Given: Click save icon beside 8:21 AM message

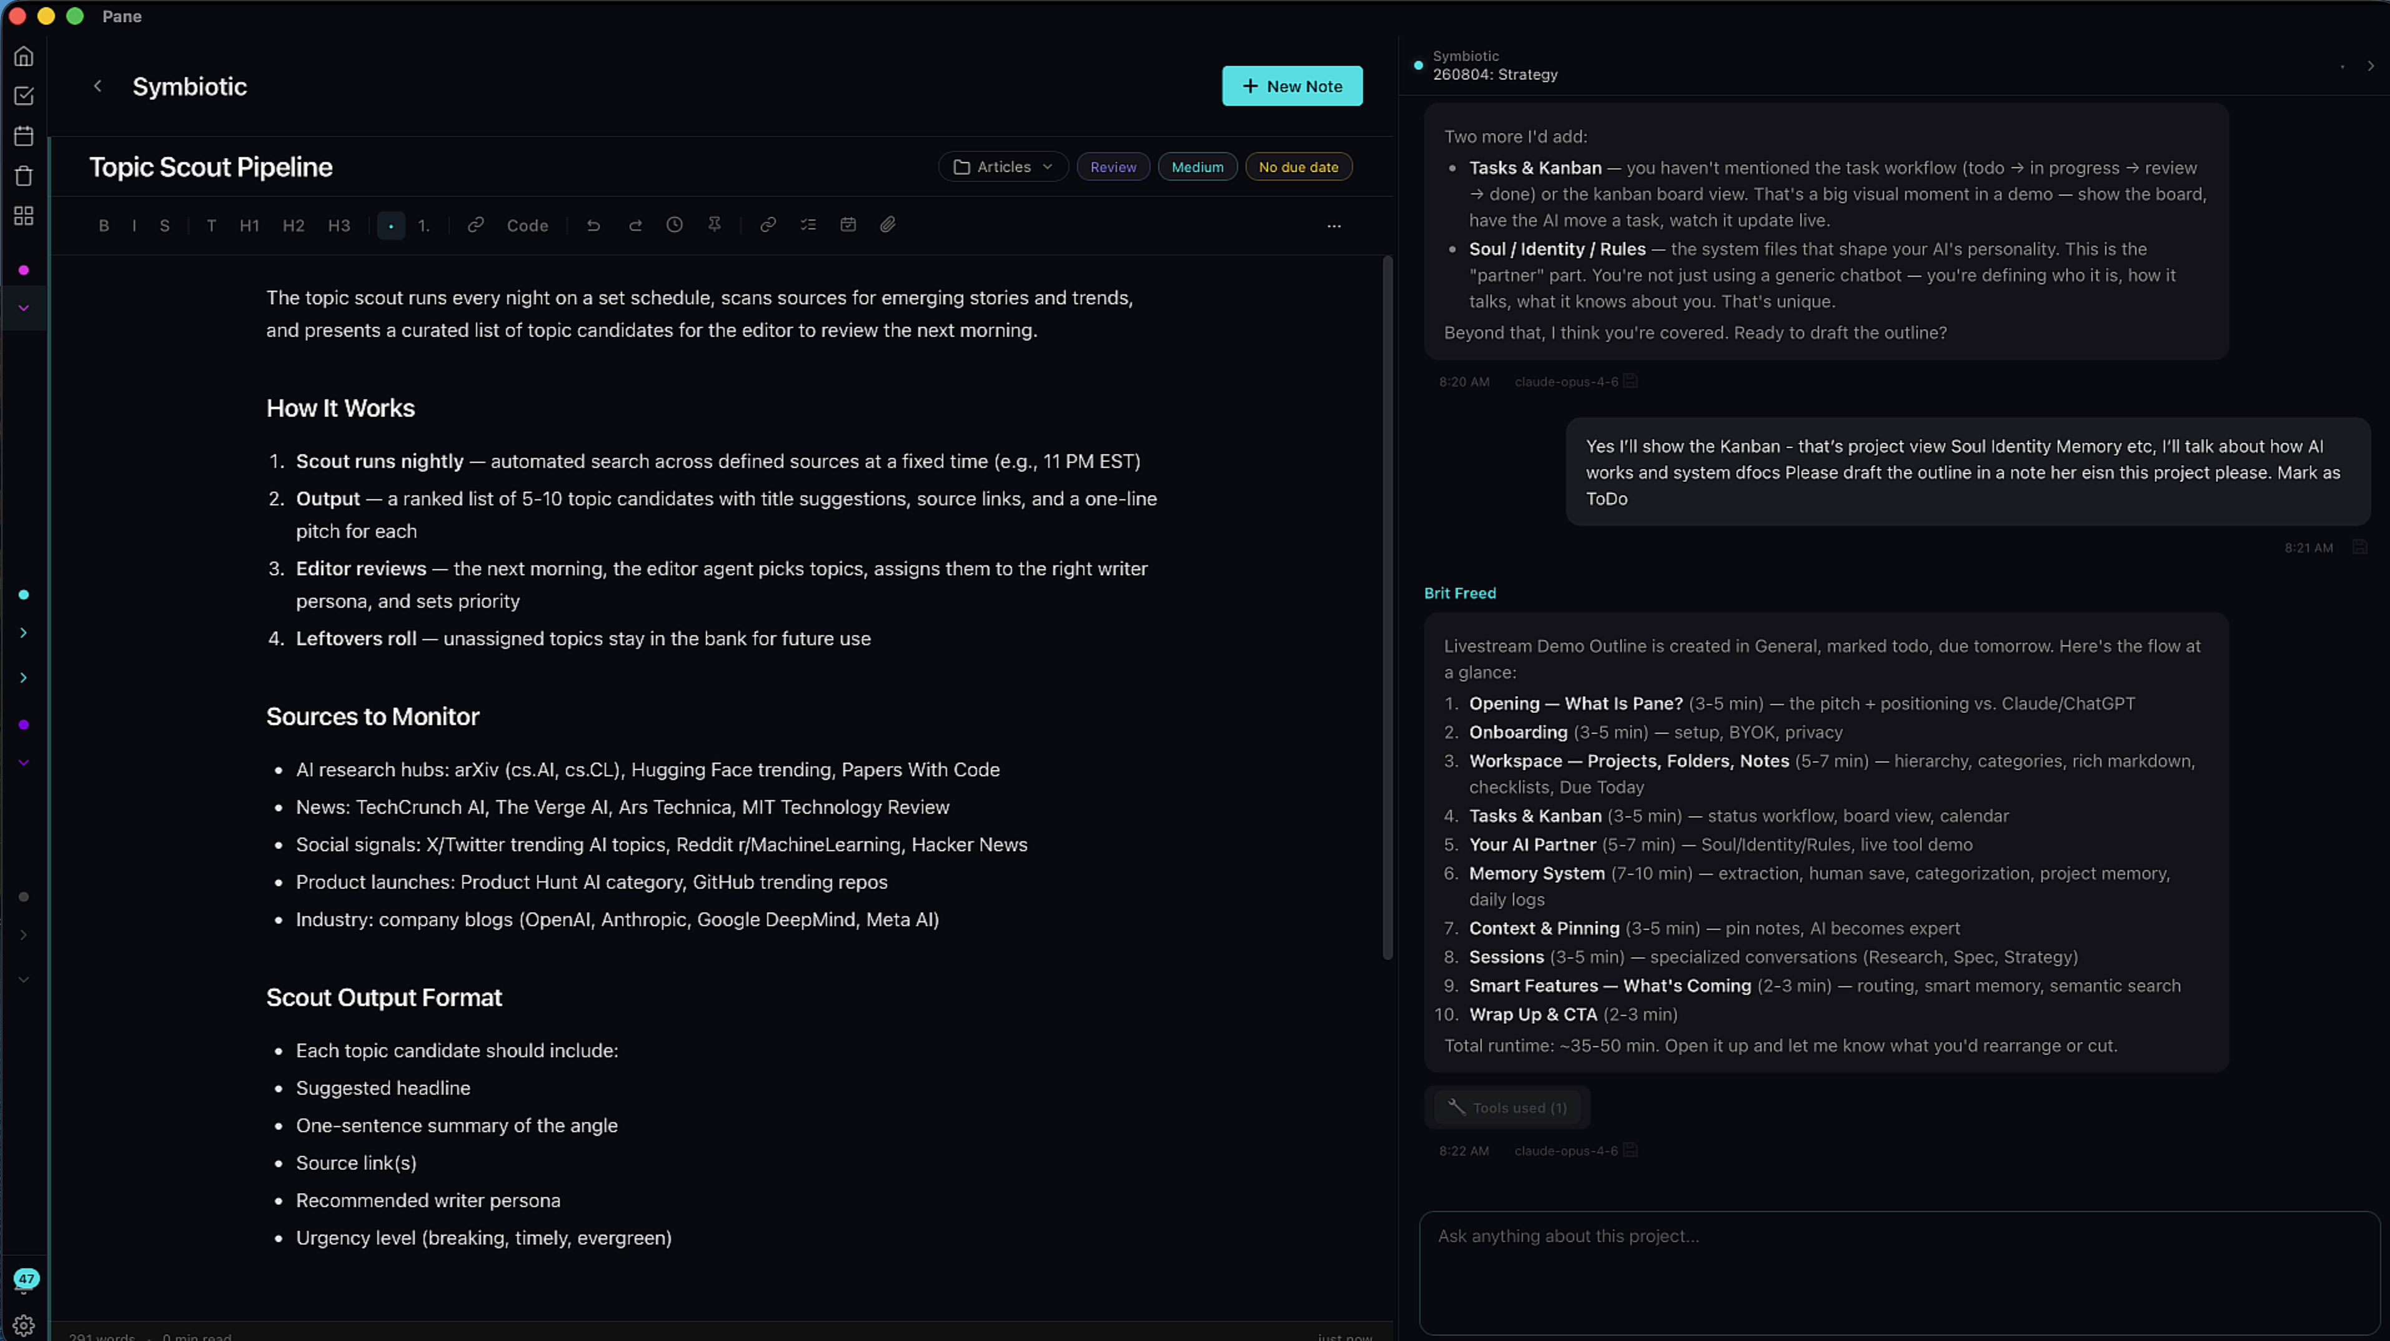Looking at the screenshot, I should (x=2359, y=547).
